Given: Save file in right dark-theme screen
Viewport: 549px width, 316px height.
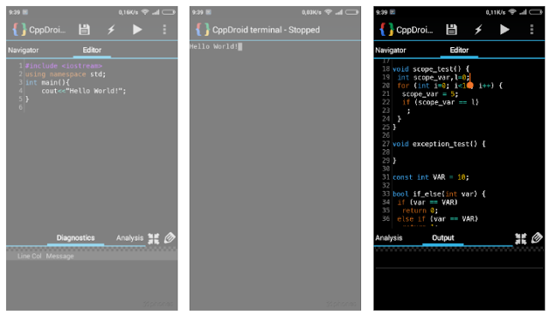Looking at the screenshot, I should click(x=451, y=30).
